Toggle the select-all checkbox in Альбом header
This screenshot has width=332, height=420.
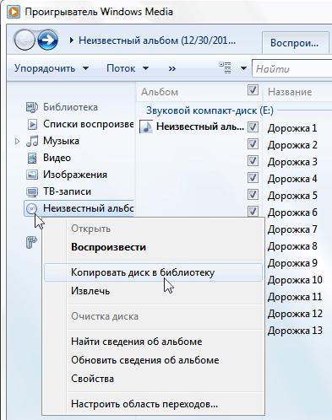tap(253, 90)
